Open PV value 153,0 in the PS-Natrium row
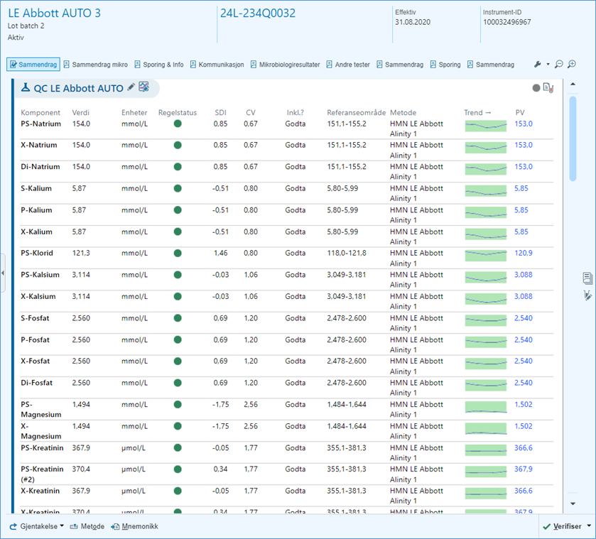596x539 pixels. [524, 124]
